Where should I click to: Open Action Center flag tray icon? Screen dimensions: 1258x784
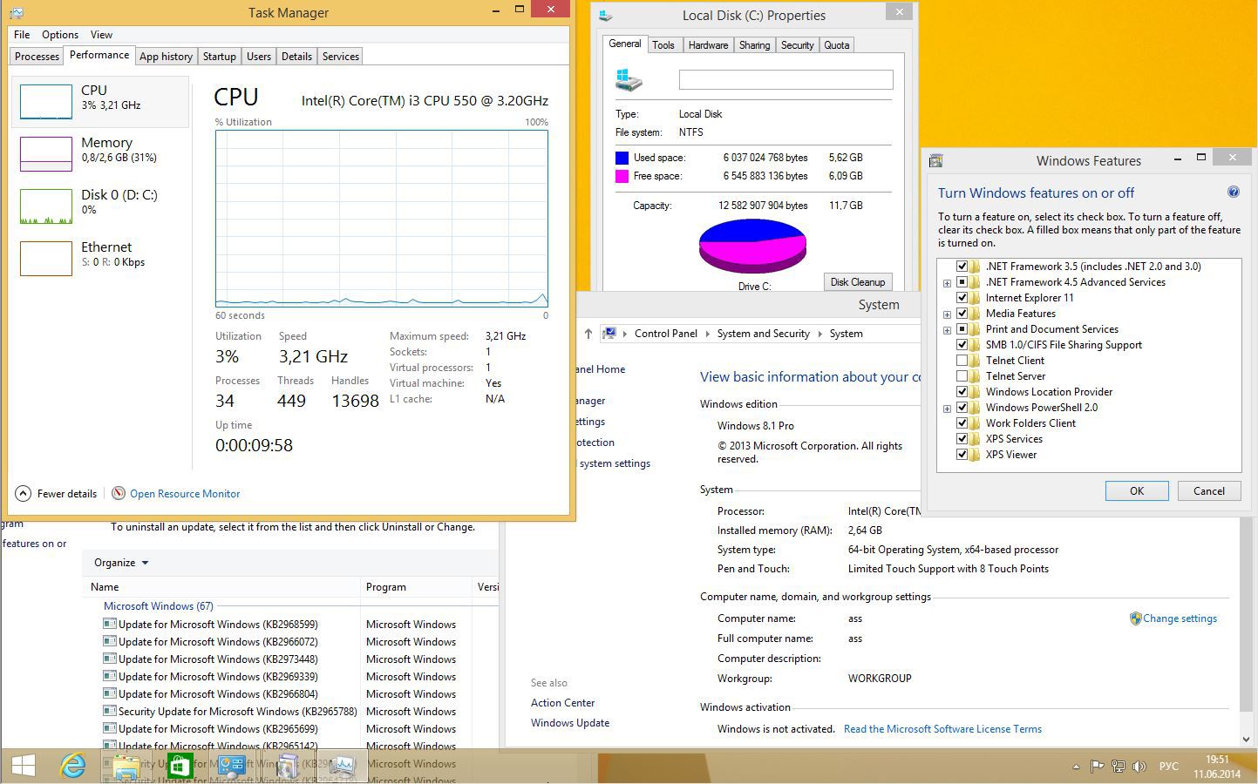tap(1098, 767)
